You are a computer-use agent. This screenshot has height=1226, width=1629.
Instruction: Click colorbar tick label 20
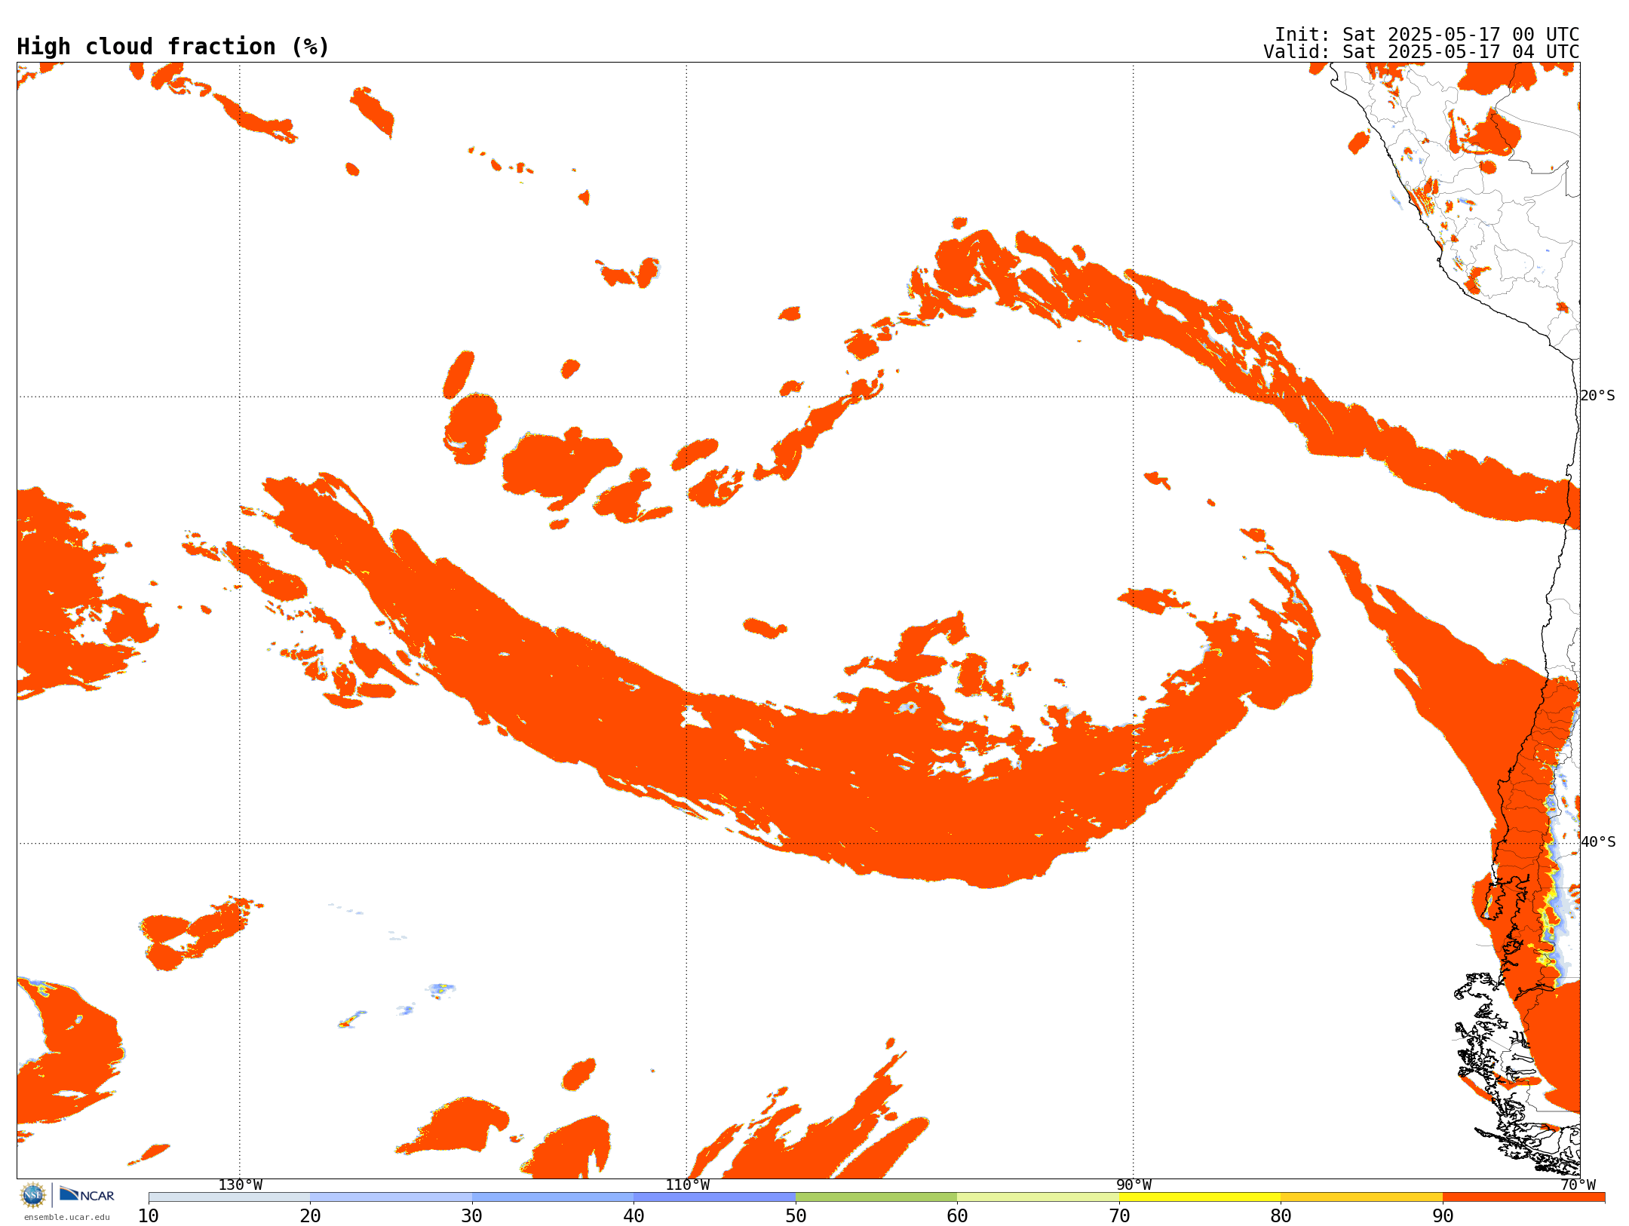click(x=310, y=1216)
